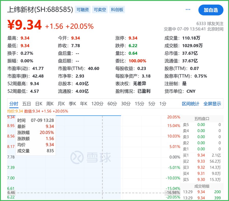Click the 买2 bid row at 9.33

coord(202,161)
